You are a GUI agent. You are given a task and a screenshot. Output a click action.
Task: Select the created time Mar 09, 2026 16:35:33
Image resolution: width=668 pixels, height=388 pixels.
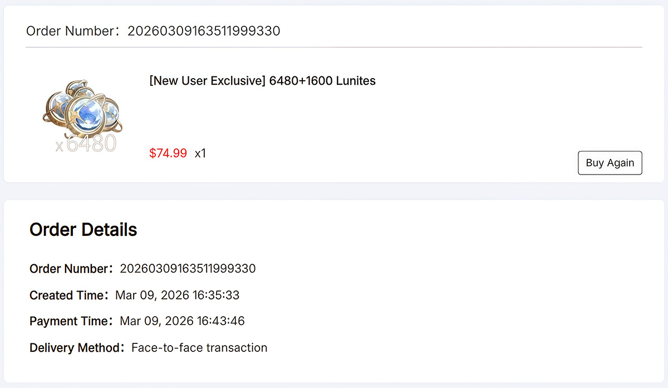click(x=177, y=295)
